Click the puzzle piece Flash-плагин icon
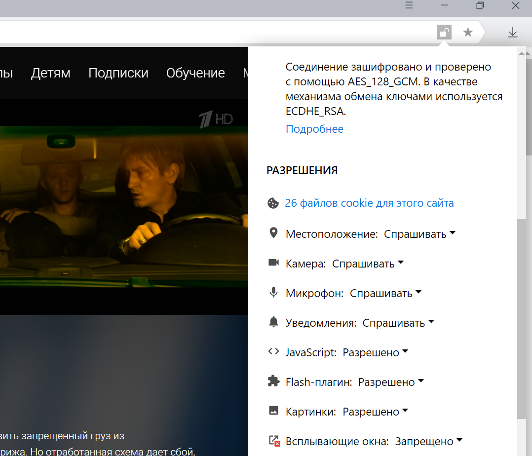This screenshot has height=456, width=532. [273, 381]
